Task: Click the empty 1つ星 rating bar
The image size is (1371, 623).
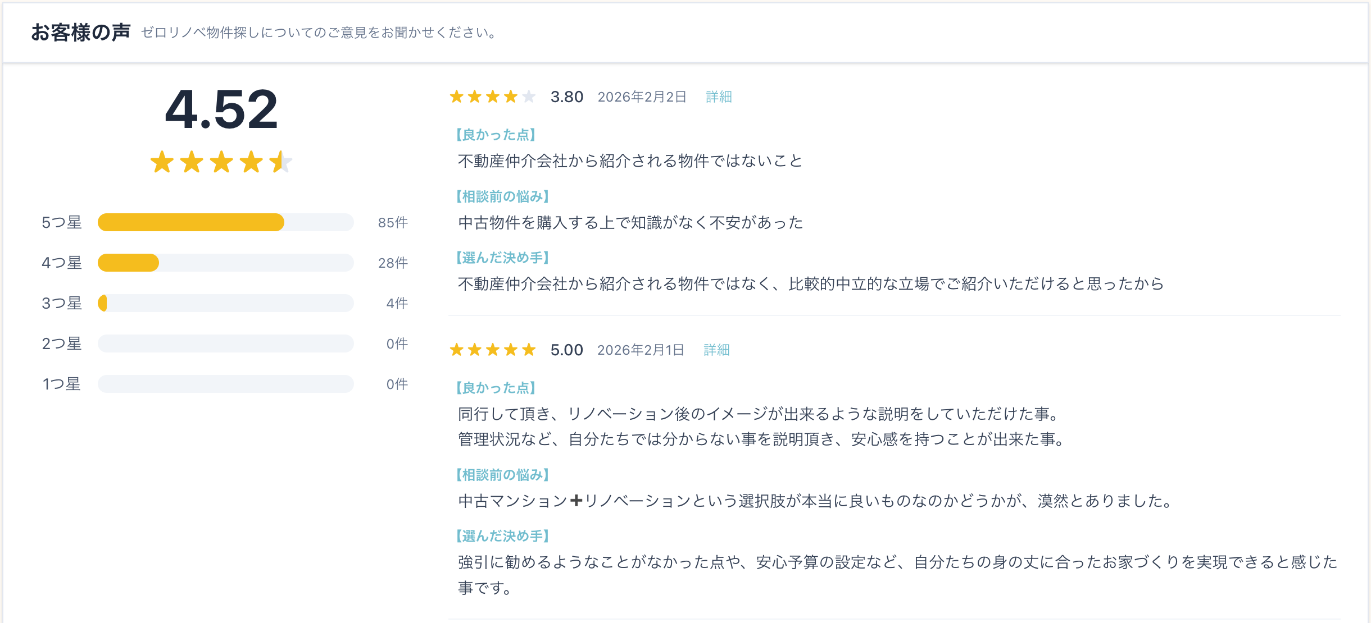Action: tap(225, 384)
